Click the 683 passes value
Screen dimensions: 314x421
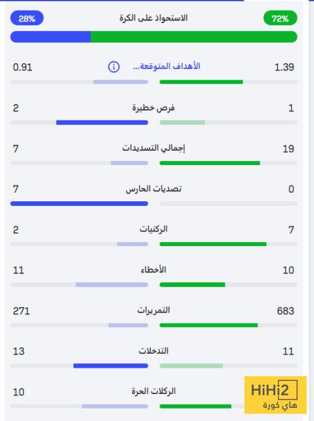click(x=286, y=311)
